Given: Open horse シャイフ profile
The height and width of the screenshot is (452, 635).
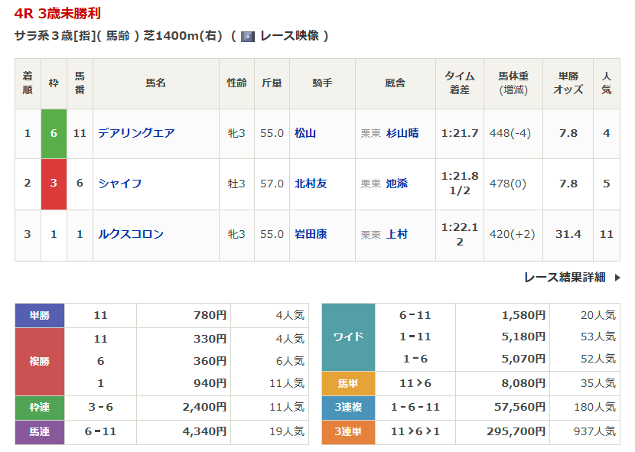Looking at the screenshot, I should click(120, 184).
